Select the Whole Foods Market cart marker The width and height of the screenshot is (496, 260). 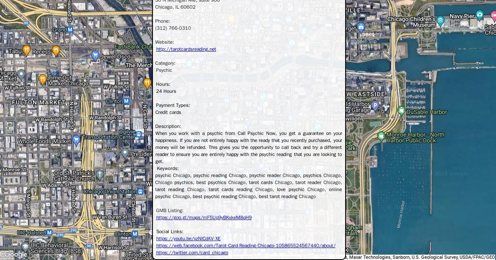point(76,140)
